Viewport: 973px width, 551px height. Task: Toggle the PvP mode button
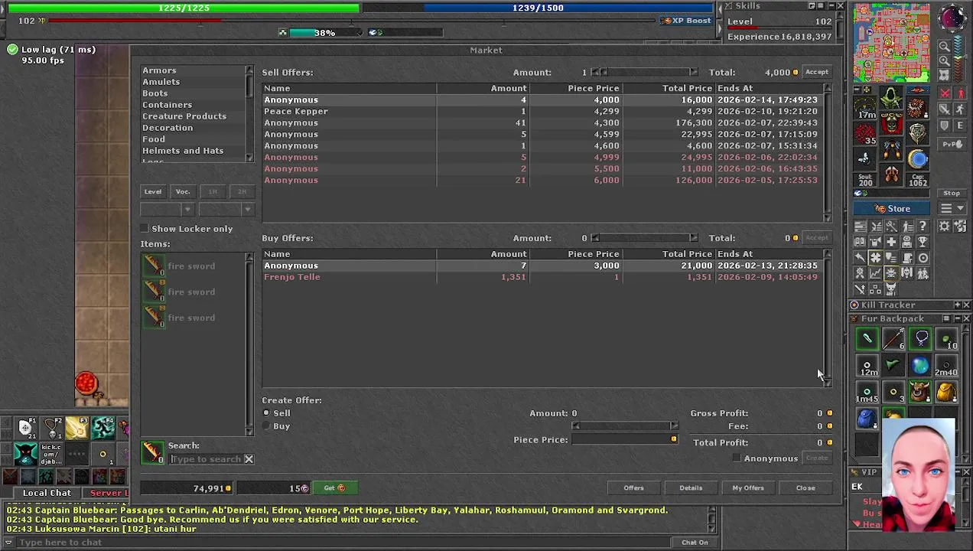click(x=952, y=144)
